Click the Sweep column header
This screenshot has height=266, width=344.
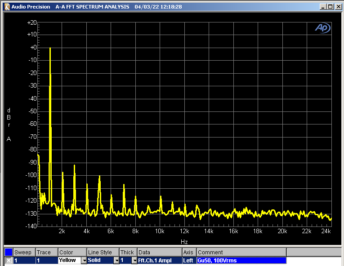click(24, 252)
